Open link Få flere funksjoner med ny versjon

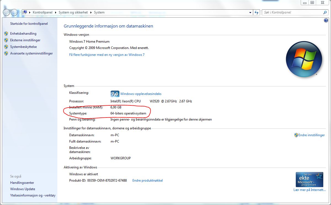click(107, 55)
